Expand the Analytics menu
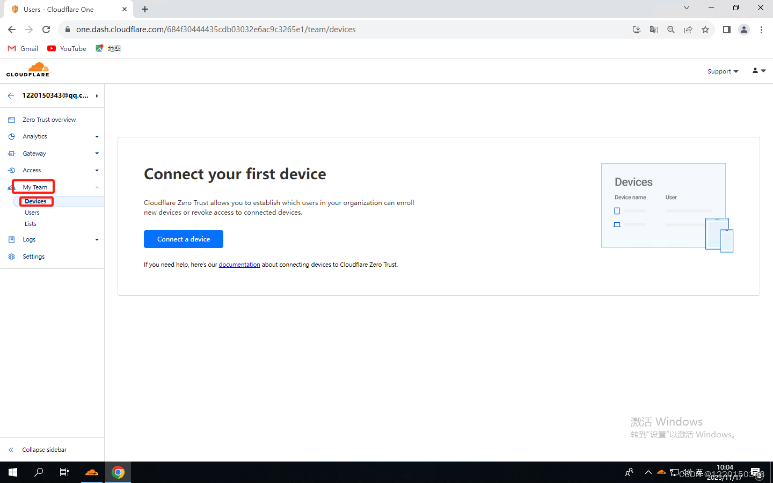 pos(97,136)
